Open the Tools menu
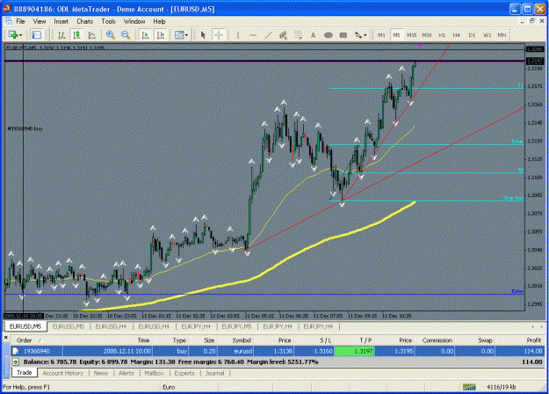Viewport: 549px width, 394px height. (108, 21)
